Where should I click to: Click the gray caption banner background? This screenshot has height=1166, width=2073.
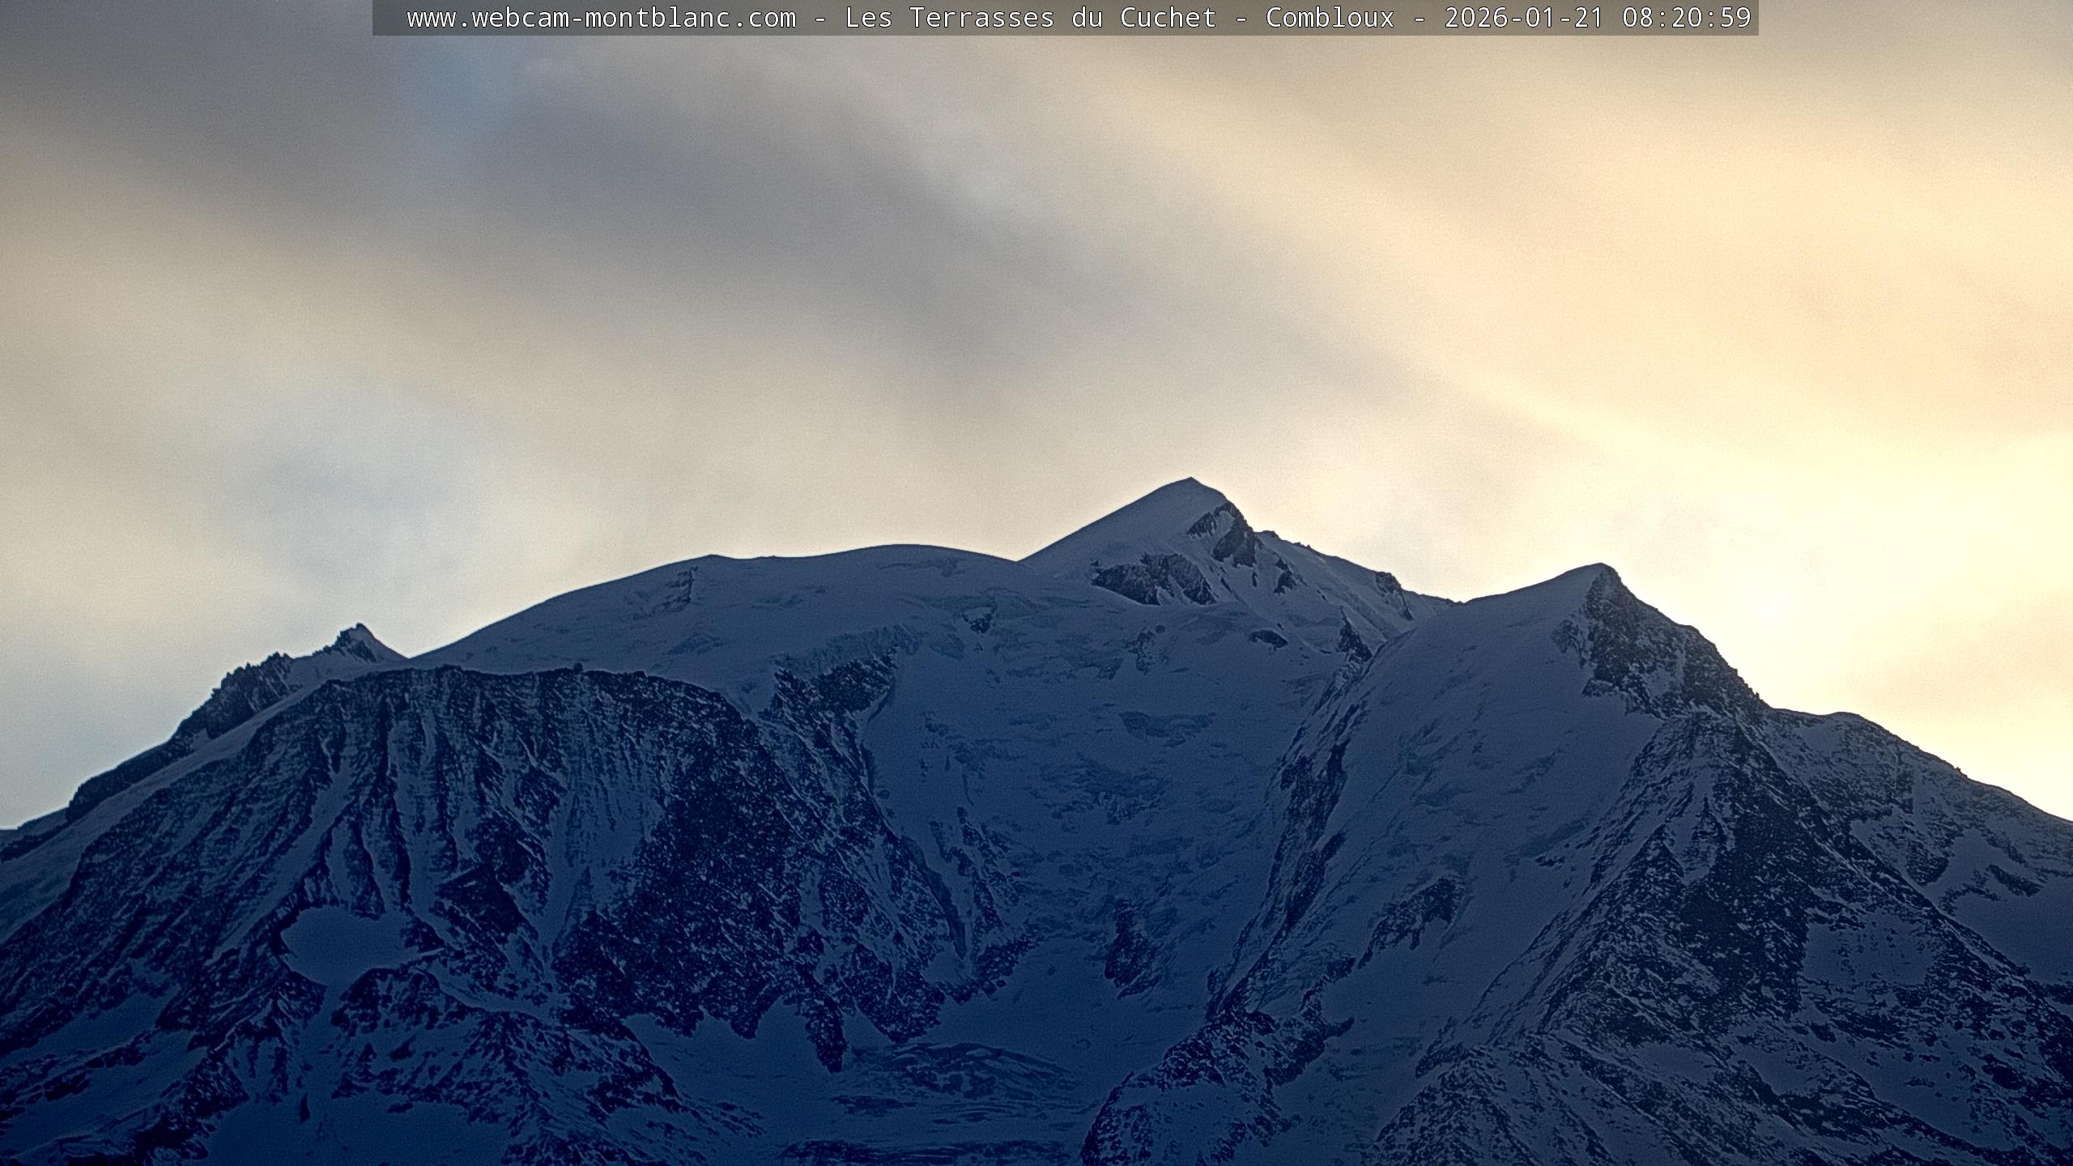[390, 18]
